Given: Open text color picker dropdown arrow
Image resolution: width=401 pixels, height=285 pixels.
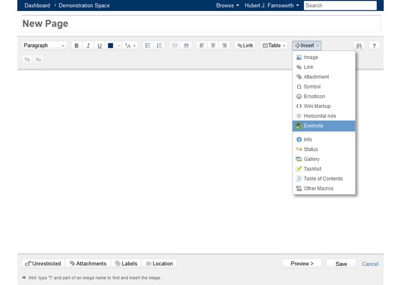Looking at the screenshot, I should tap(119, 46).
